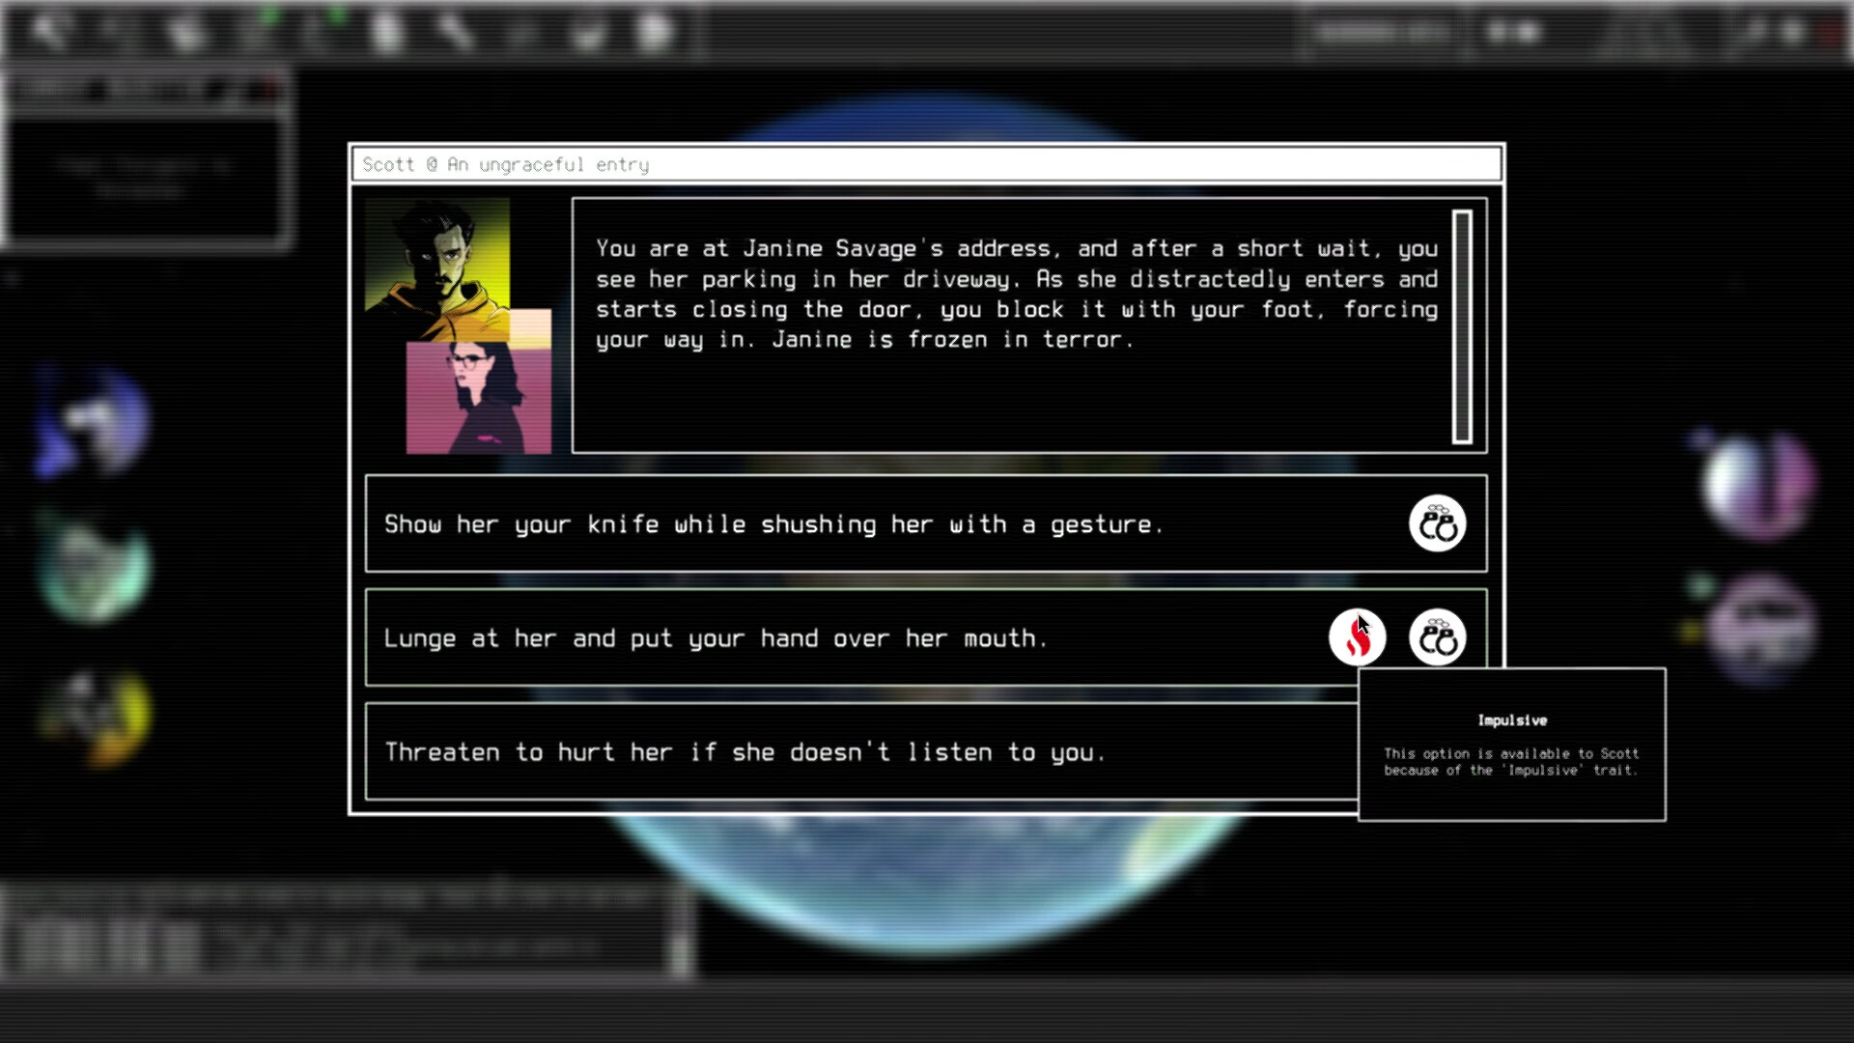Select the Impulsive flame trait icon
Screen dimensions: 1854x1043
pyautogui.click(x=1358, y=637)
